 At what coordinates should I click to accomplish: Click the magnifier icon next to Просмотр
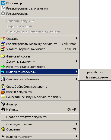[x=3, y=3]
